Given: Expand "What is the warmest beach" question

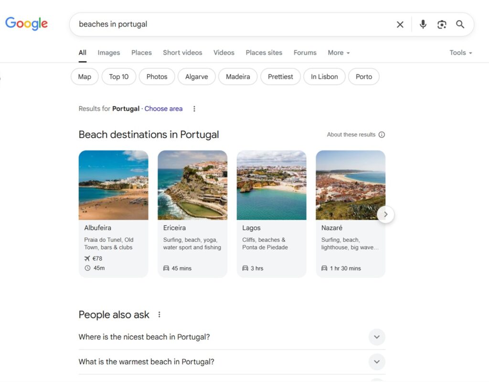Looking at the screenshot, I should click(377, 362).
